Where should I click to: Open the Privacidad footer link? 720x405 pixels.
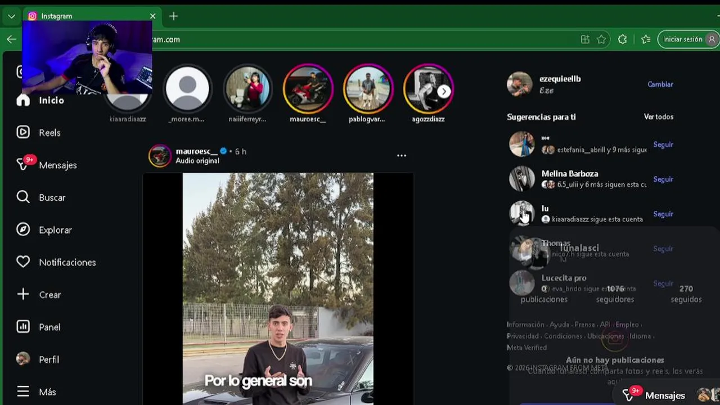pos(523,336)
